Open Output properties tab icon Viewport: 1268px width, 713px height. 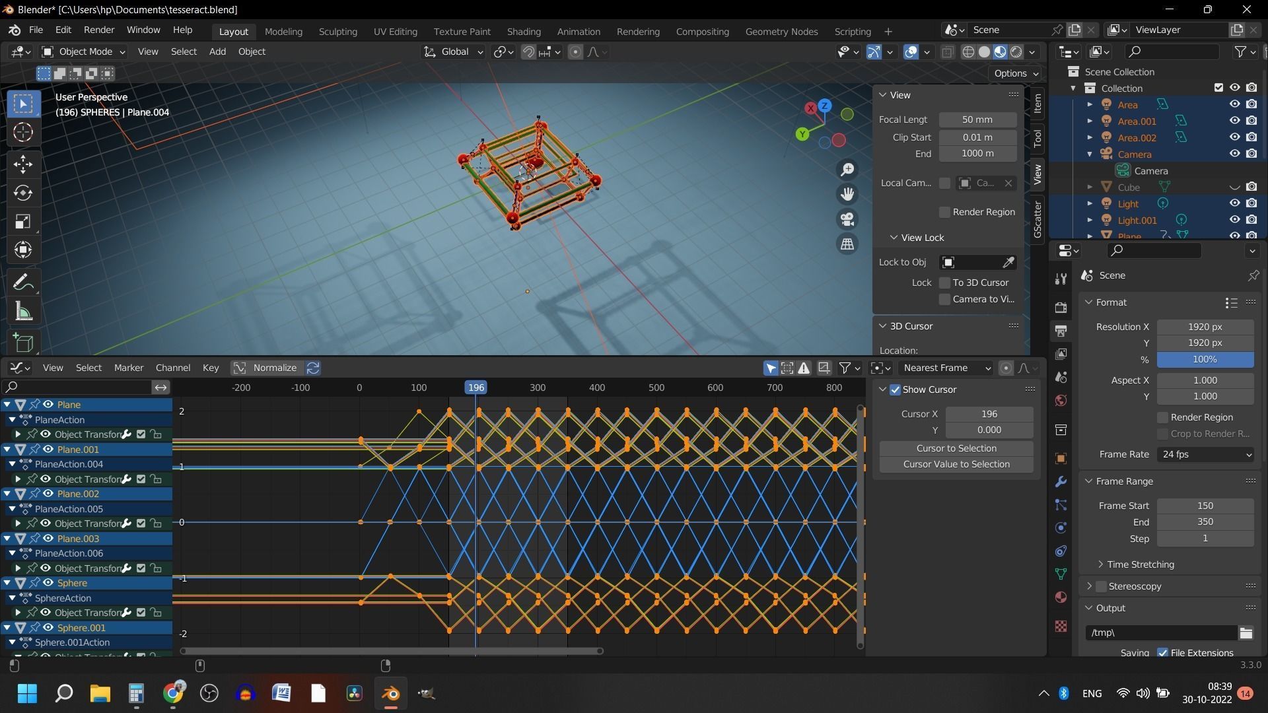pyautogui.click(x=1061, y=331)
